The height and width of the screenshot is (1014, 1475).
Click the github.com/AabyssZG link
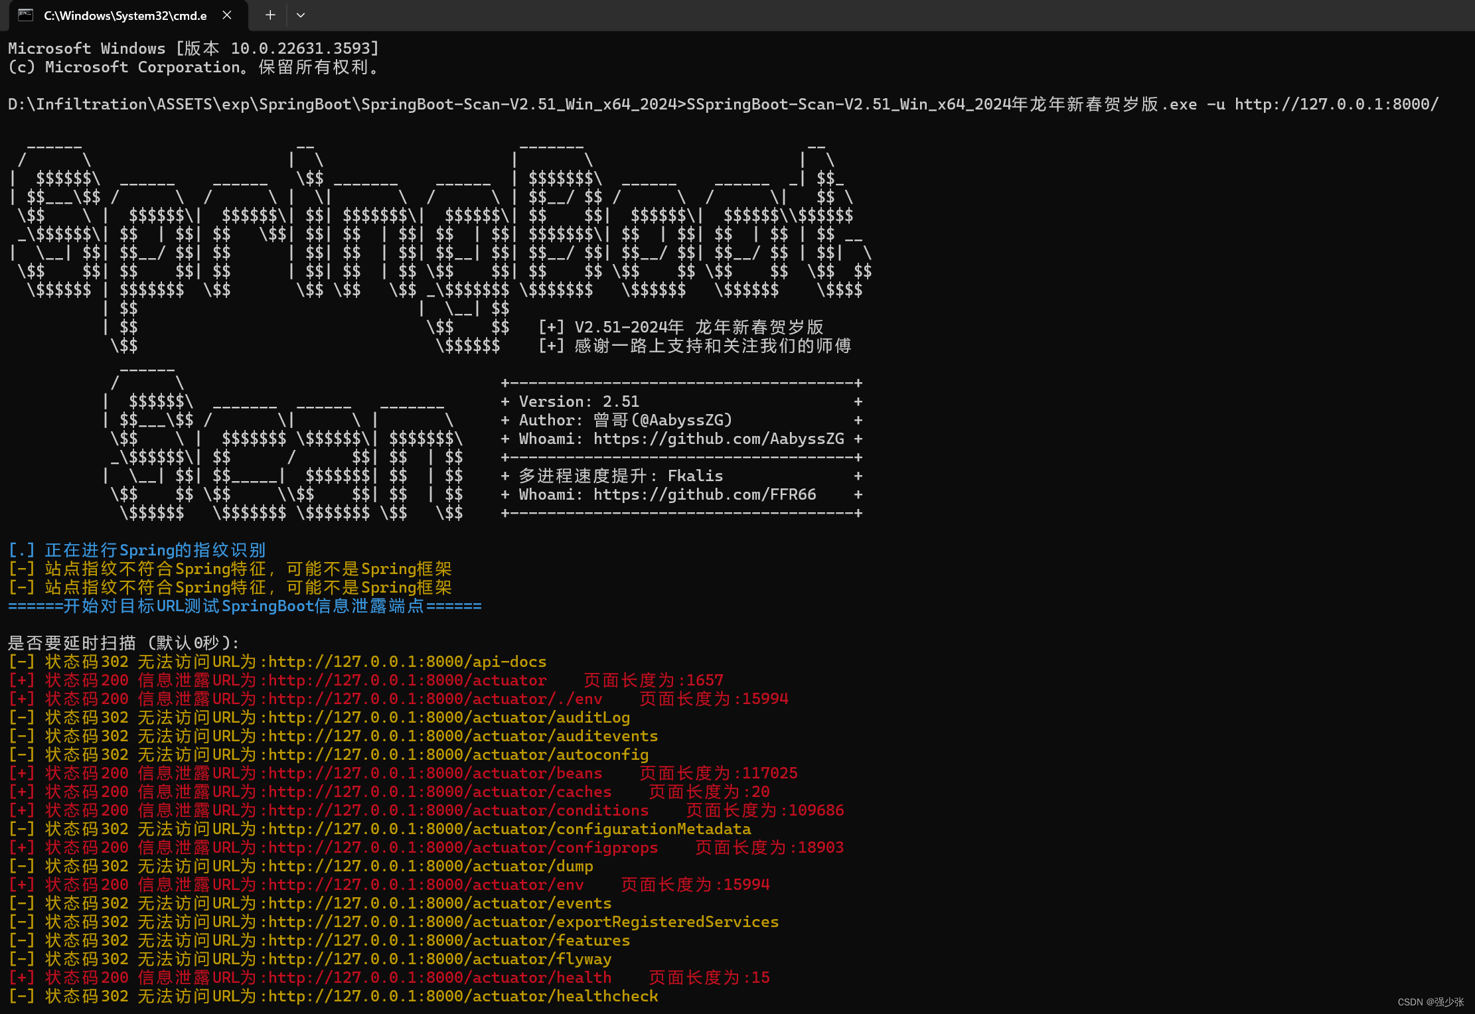tap(719, 439)
